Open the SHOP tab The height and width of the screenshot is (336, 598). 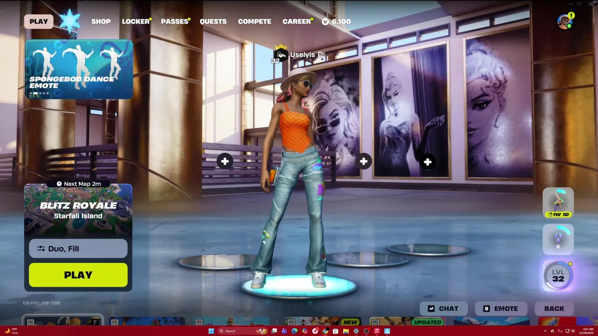coord(101,21)
